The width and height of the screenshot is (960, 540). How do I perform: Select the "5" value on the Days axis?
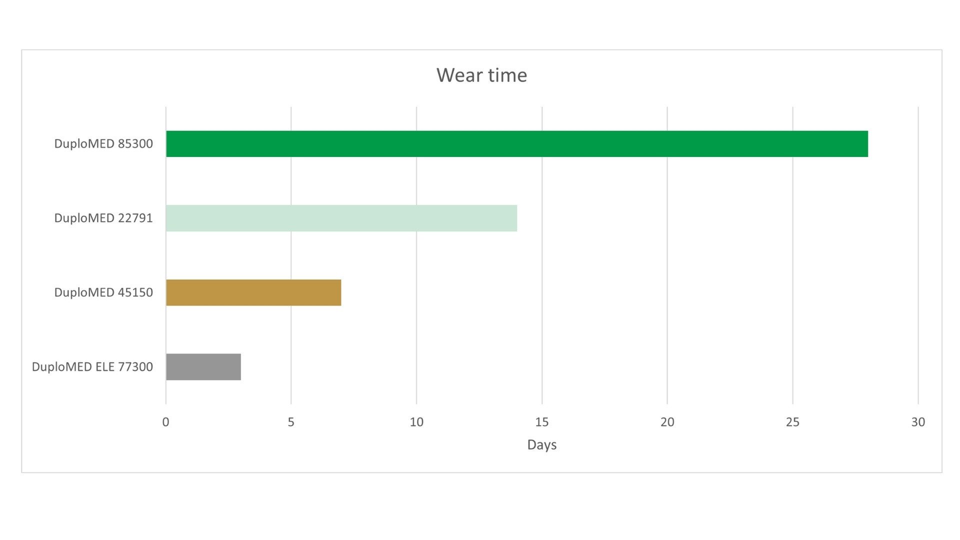tap(291, 422)
